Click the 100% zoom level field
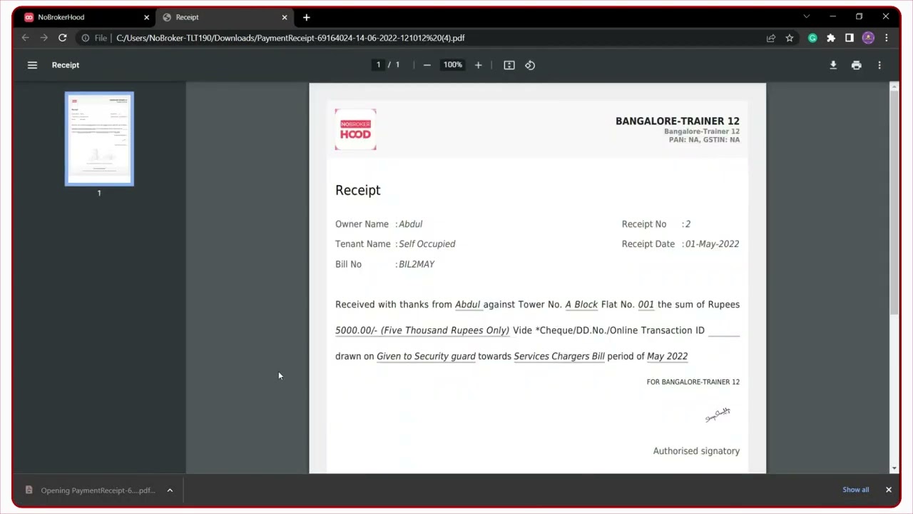 pyautogui.click(x=453, y=65)
